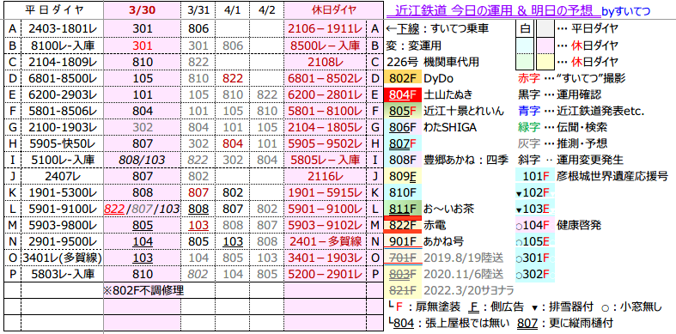Click the weekday cell 6801-8500レ
Image resolution: width=676 pixels, height=334 pixels.
coord(63,78)
